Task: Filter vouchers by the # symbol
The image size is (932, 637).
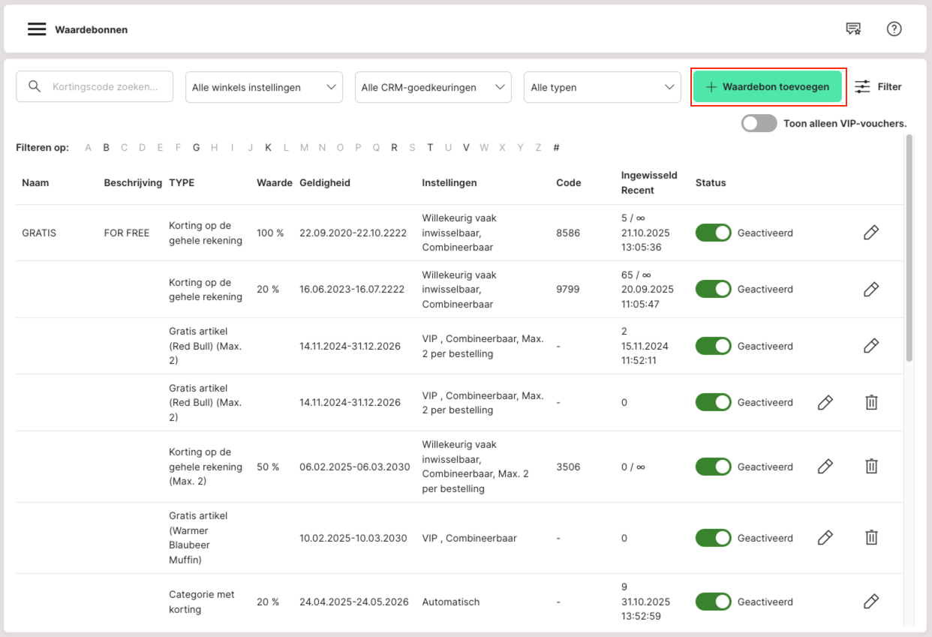Action: [x=556, y=148]
